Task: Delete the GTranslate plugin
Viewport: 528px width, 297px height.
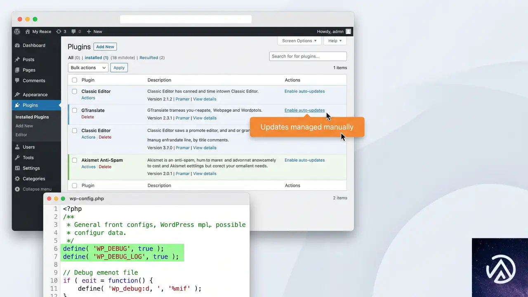Action: 87,117
